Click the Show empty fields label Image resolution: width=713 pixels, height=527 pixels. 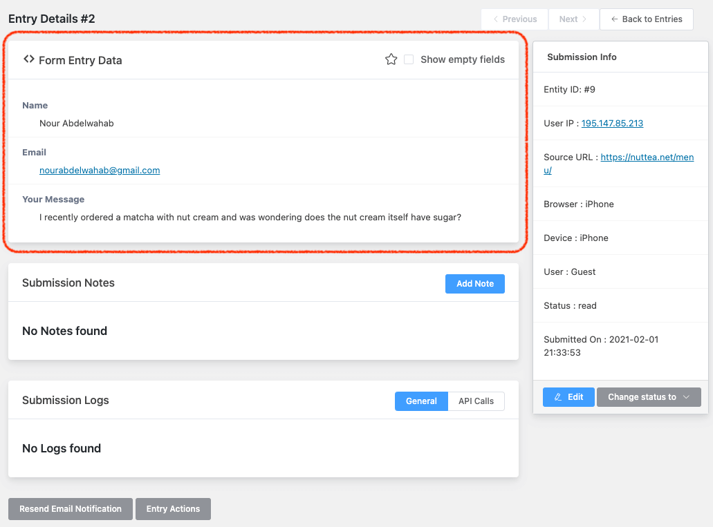coord(462,59)
